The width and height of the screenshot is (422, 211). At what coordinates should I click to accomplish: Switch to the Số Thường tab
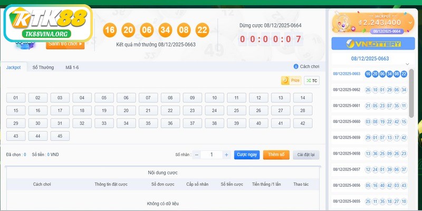pyautogui.click(x=43, y=68)
